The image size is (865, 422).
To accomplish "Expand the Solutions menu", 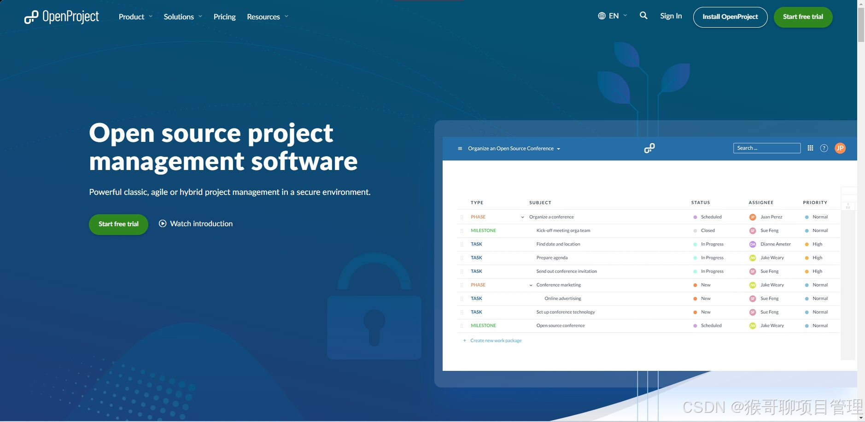I will pos(183,17).
